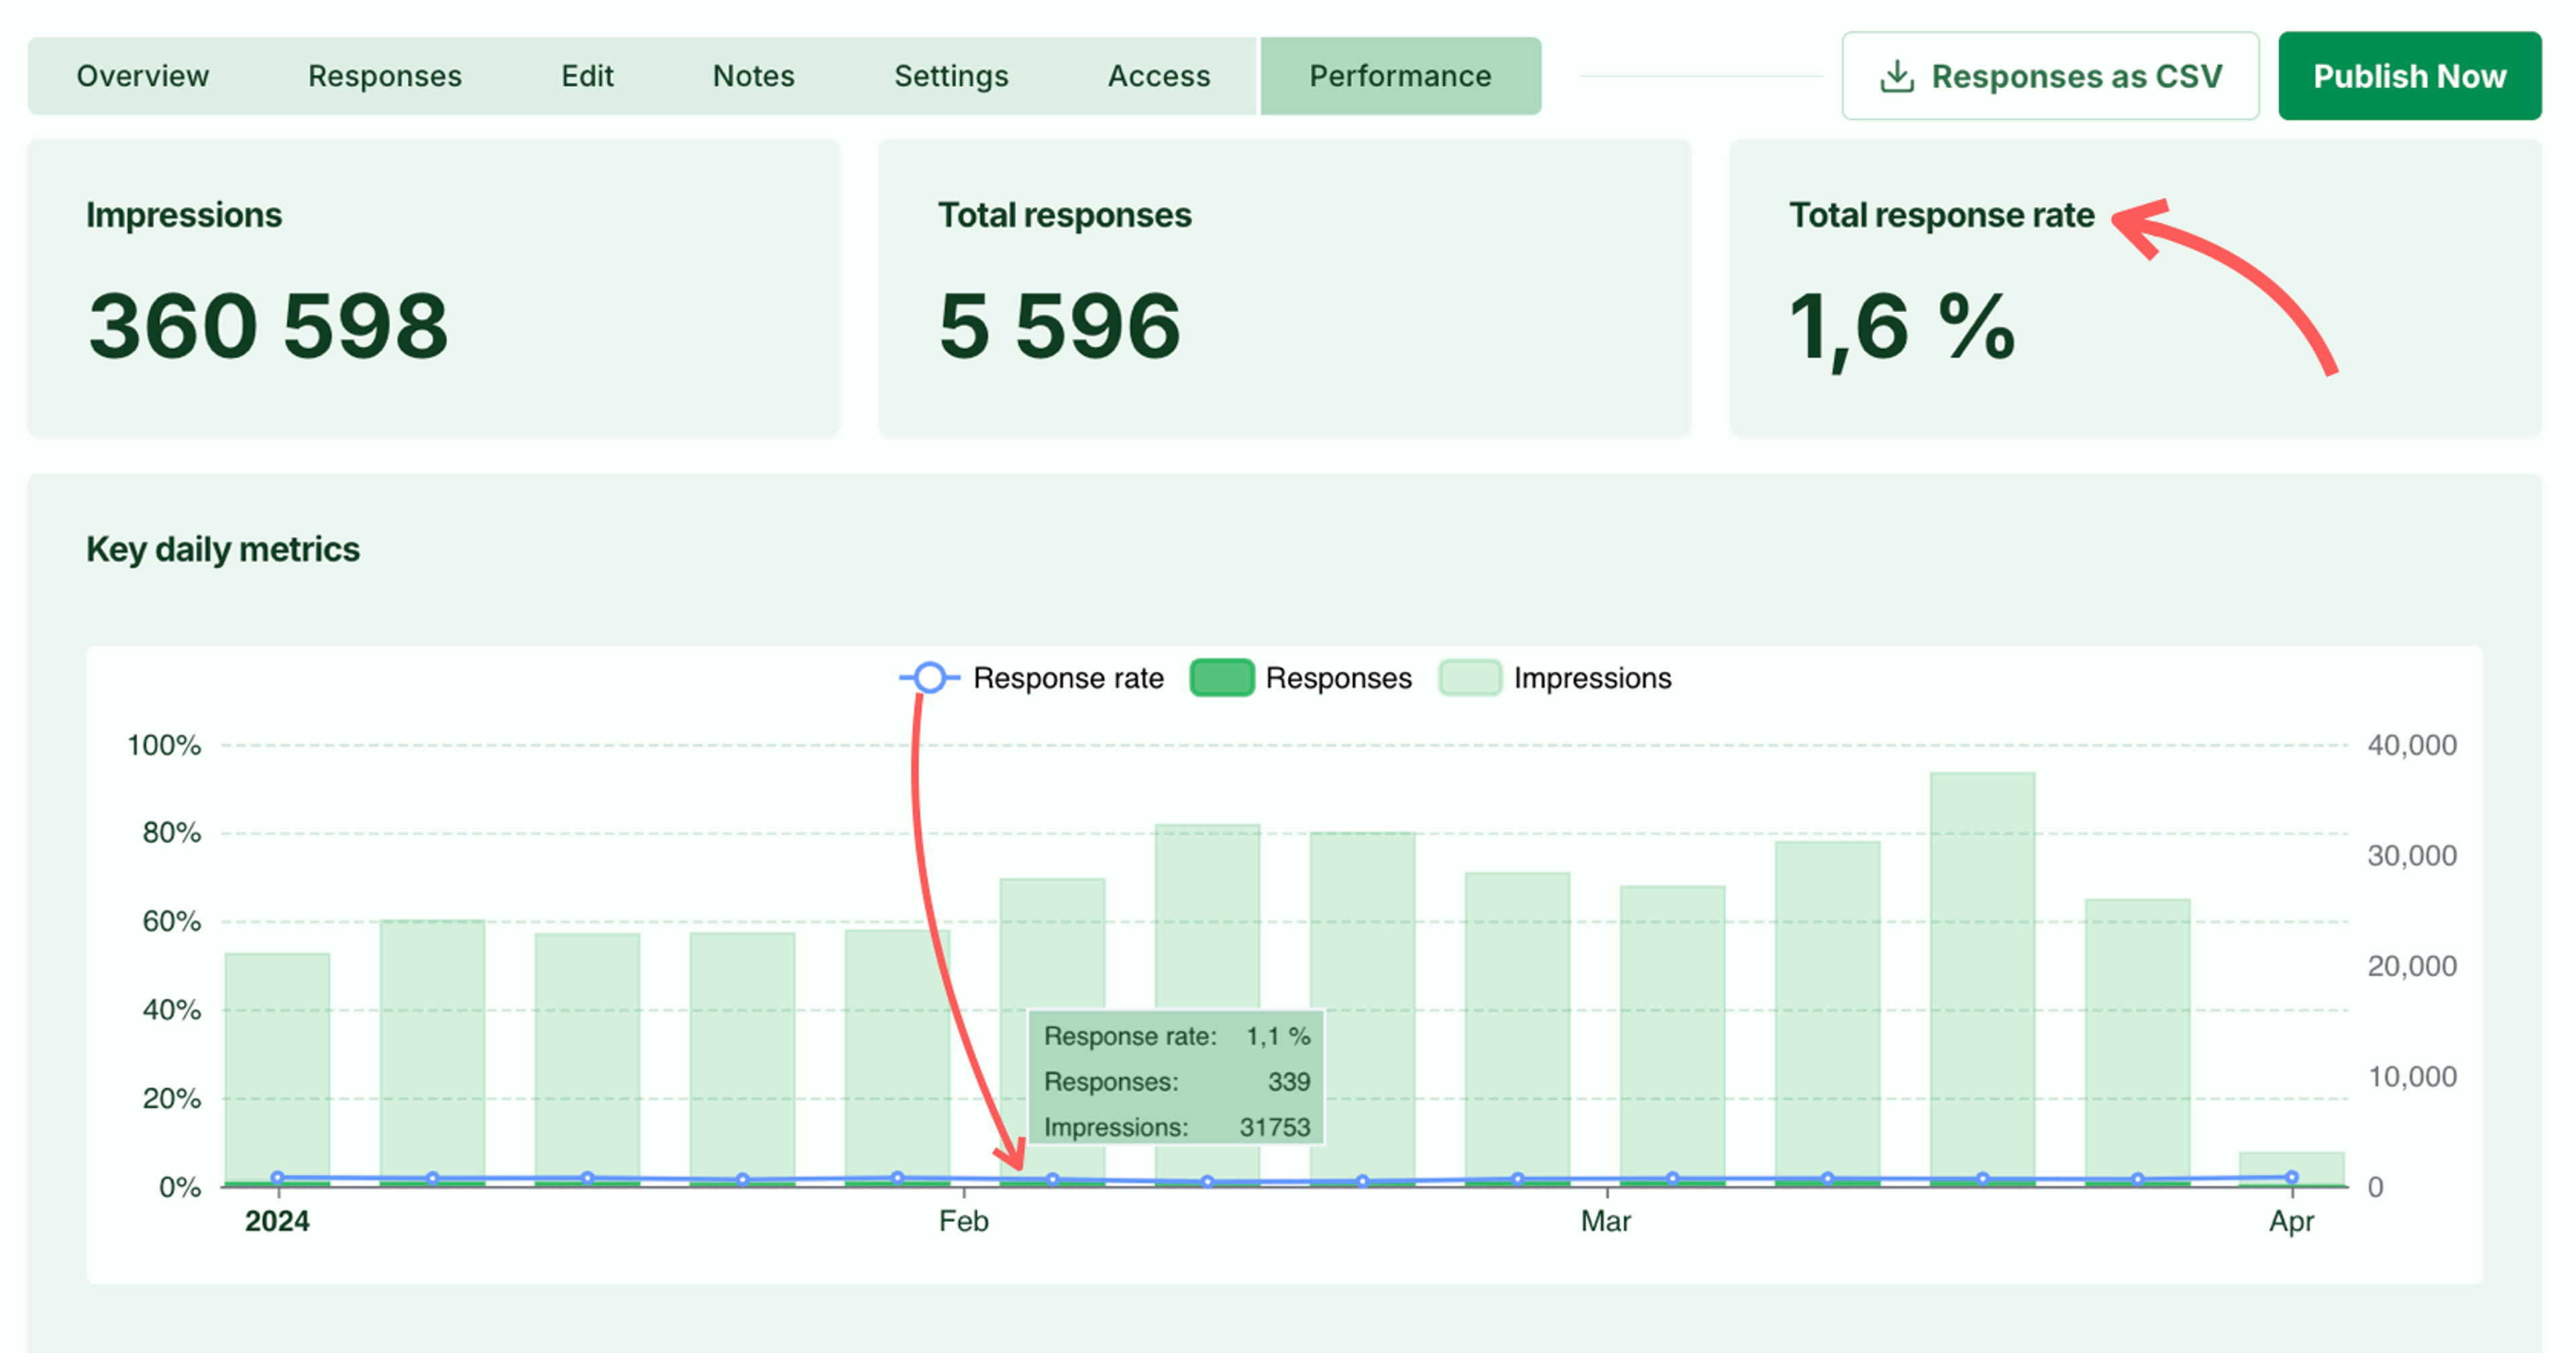This screenshot has height=1353, width=2576.
Task: Click the 2024 label on chart axis
Action: (277, 1221)
